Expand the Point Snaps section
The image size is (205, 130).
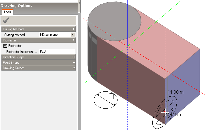click(x=73, y=63)
